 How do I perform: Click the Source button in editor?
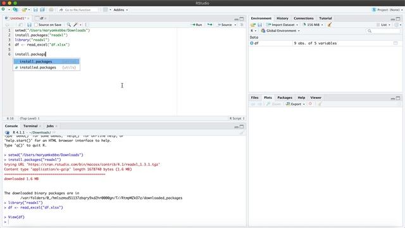click(x=225, y=25)
